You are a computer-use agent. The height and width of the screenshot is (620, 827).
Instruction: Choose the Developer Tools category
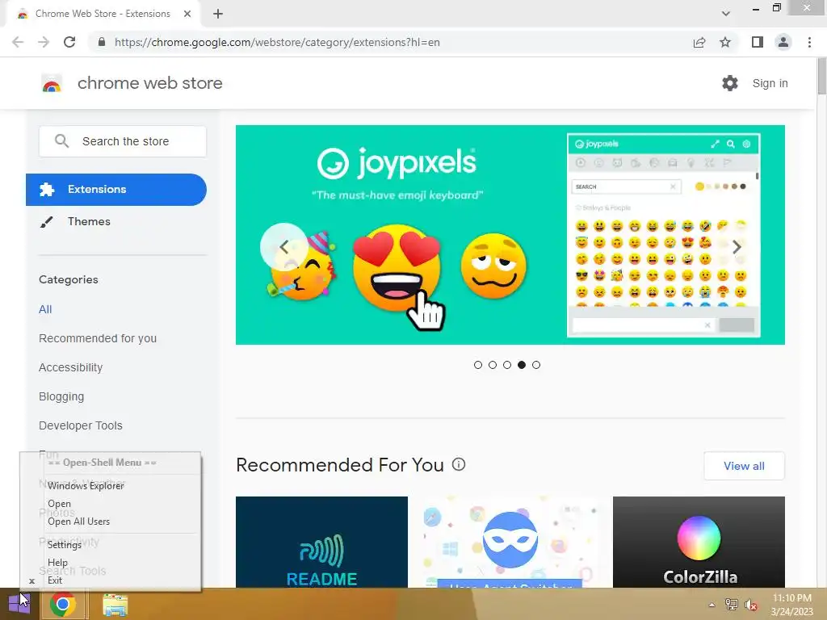(81, 425)
